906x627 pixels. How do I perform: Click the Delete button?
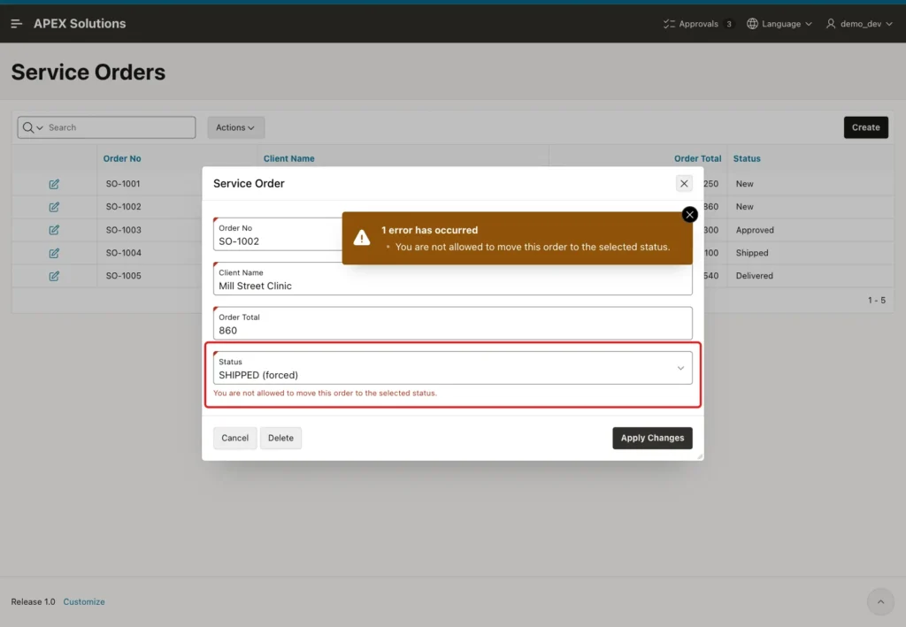click(280, 439)
